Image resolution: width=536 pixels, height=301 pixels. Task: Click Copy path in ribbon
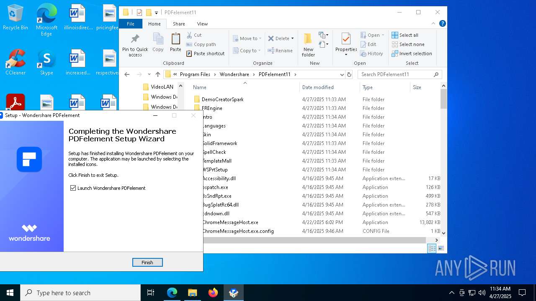click(201, 44)
